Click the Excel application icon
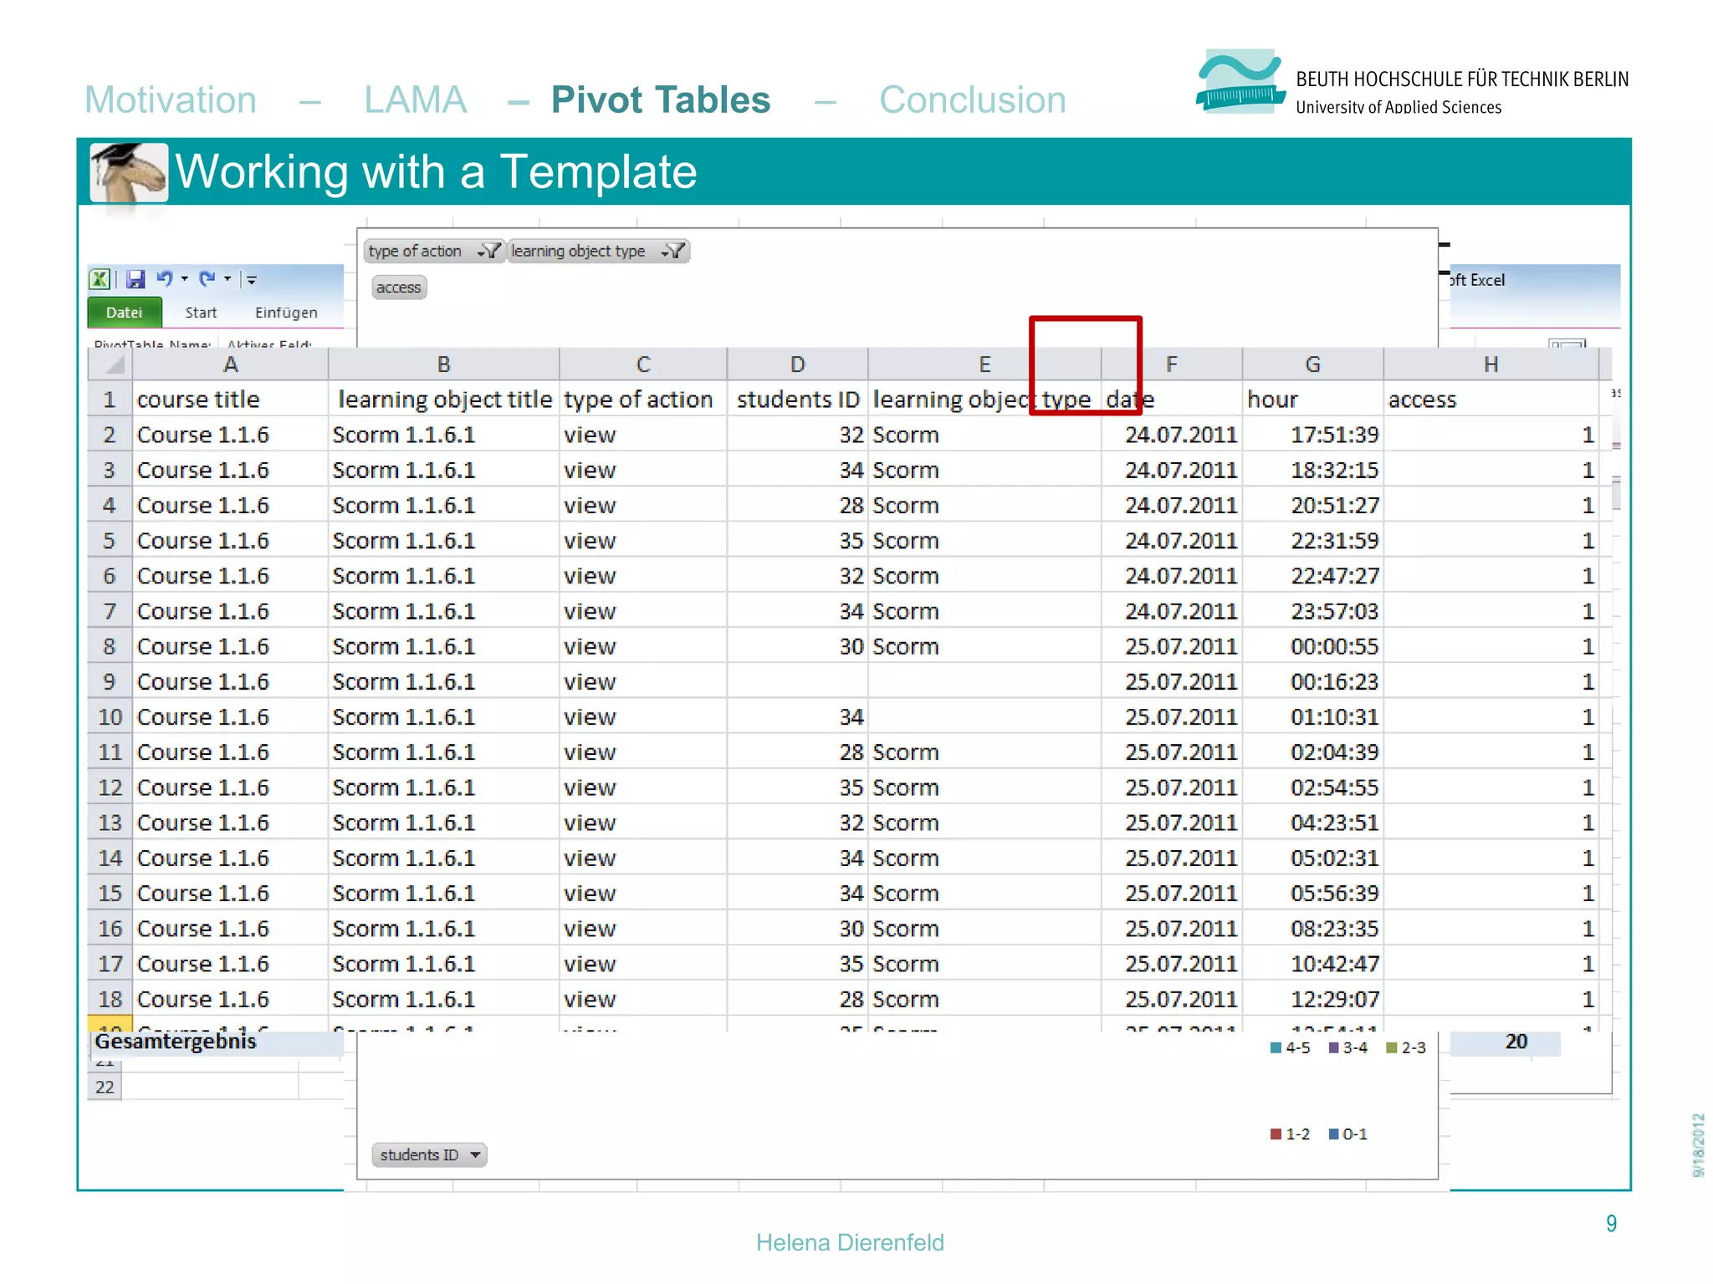The image size is (1713, 1284). point(100,279)
